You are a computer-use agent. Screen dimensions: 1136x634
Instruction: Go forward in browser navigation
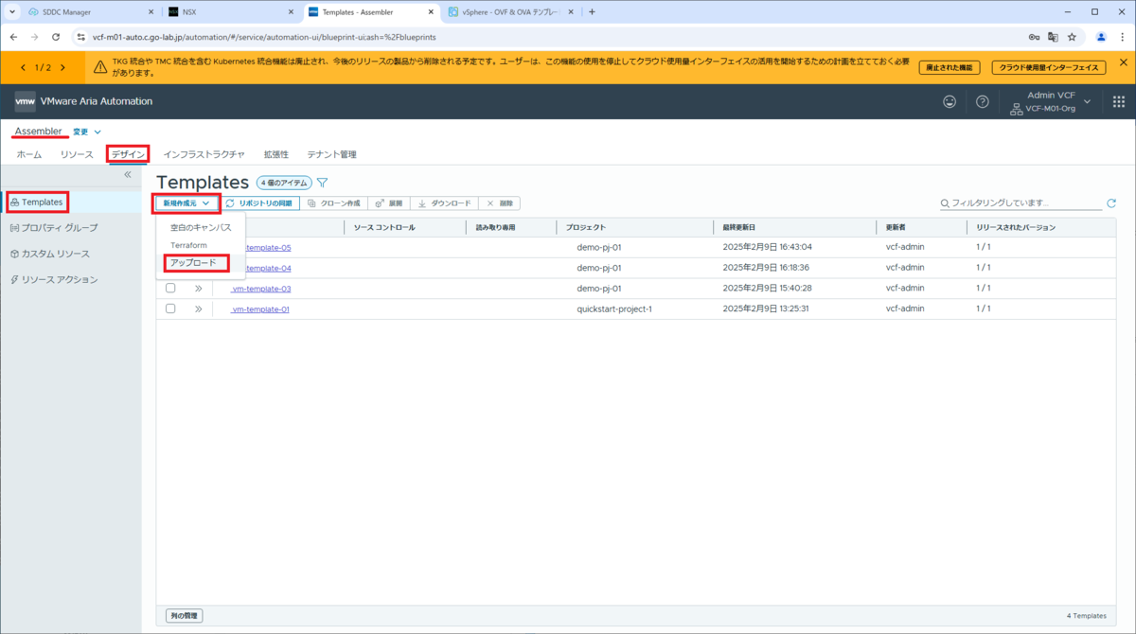(35, 37)
